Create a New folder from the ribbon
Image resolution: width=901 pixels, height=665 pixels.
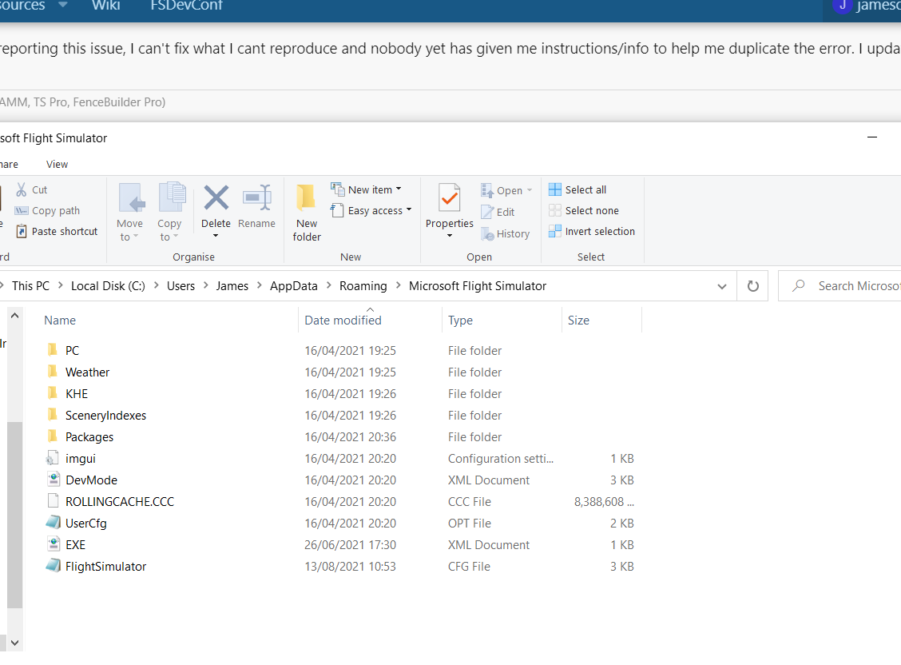click(x=307, y=213)
